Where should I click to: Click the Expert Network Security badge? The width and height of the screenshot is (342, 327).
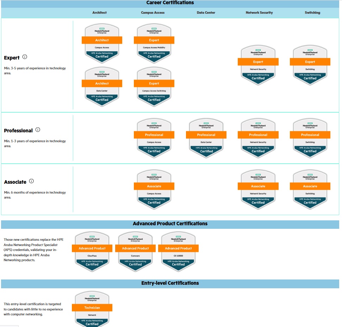[258, 65]
